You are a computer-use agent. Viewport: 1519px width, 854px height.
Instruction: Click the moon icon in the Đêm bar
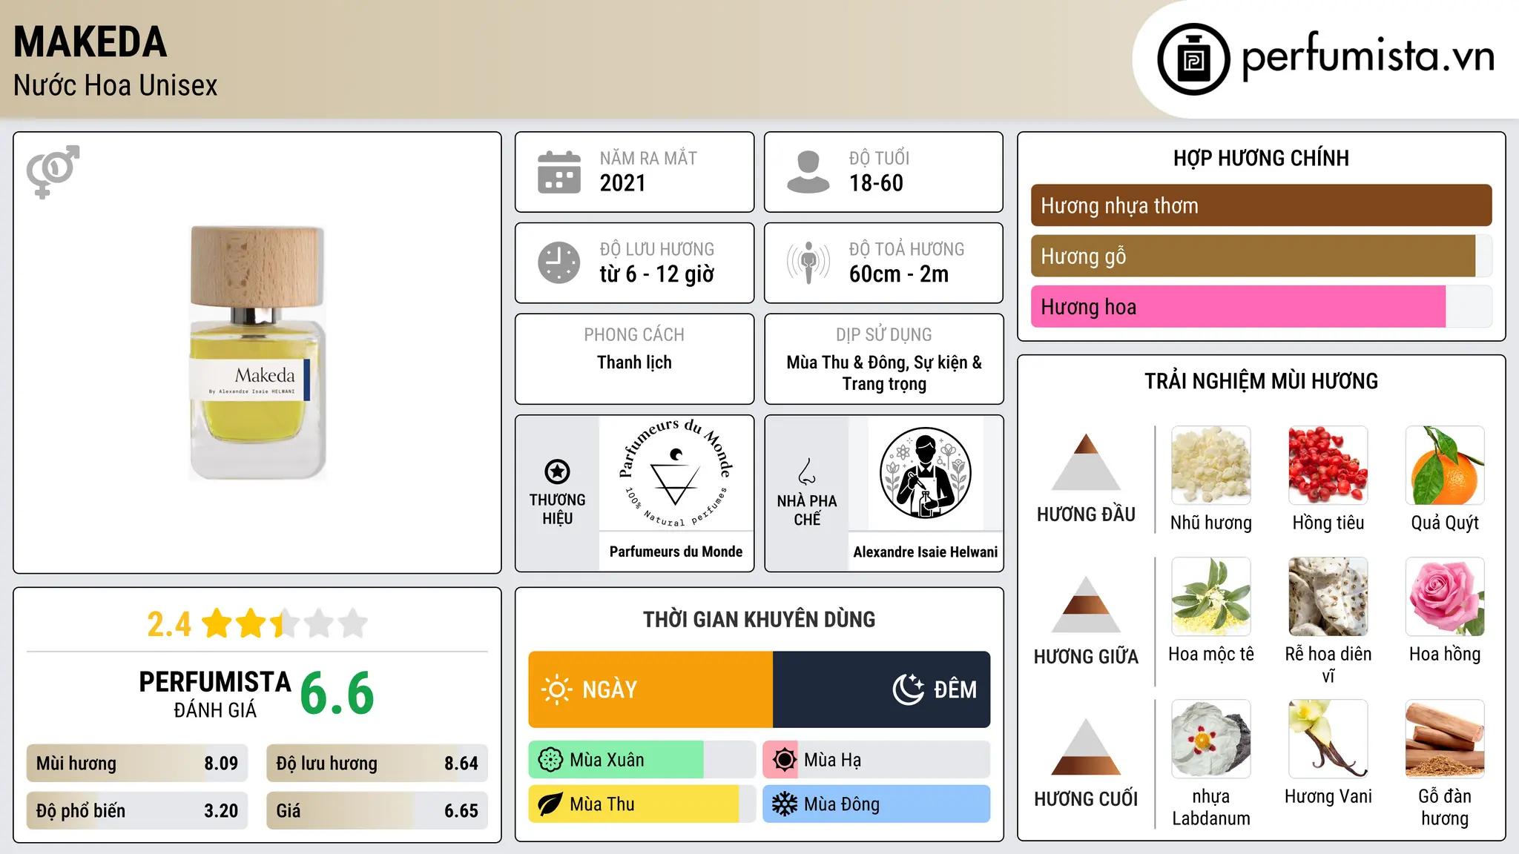[x=908, y=689]
